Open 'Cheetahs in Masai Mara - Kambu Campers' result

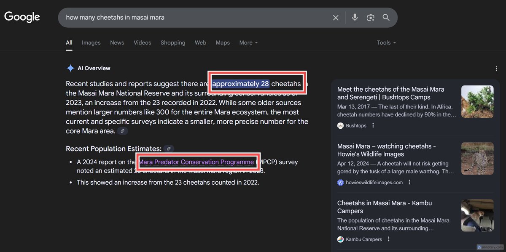coord(385,207)
